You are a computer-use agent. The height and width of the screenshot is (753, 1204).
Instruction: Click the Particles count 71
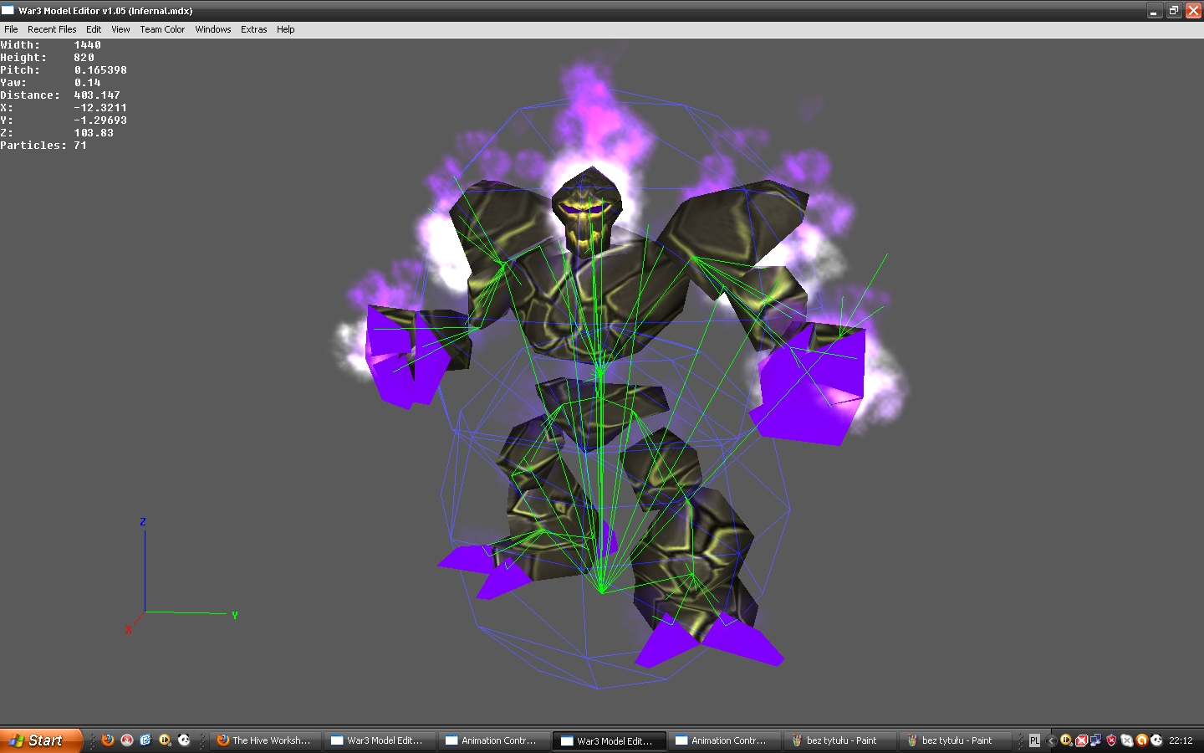click(x=80, y=146)
